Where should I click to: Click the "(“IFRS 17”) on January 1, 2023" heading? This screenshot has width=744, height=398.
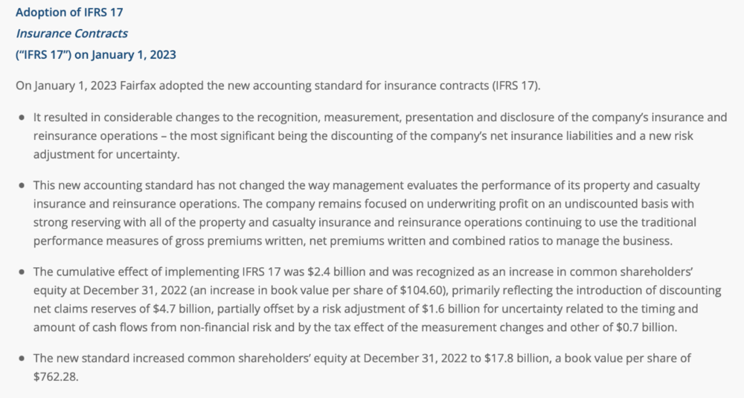pos(96,54)
